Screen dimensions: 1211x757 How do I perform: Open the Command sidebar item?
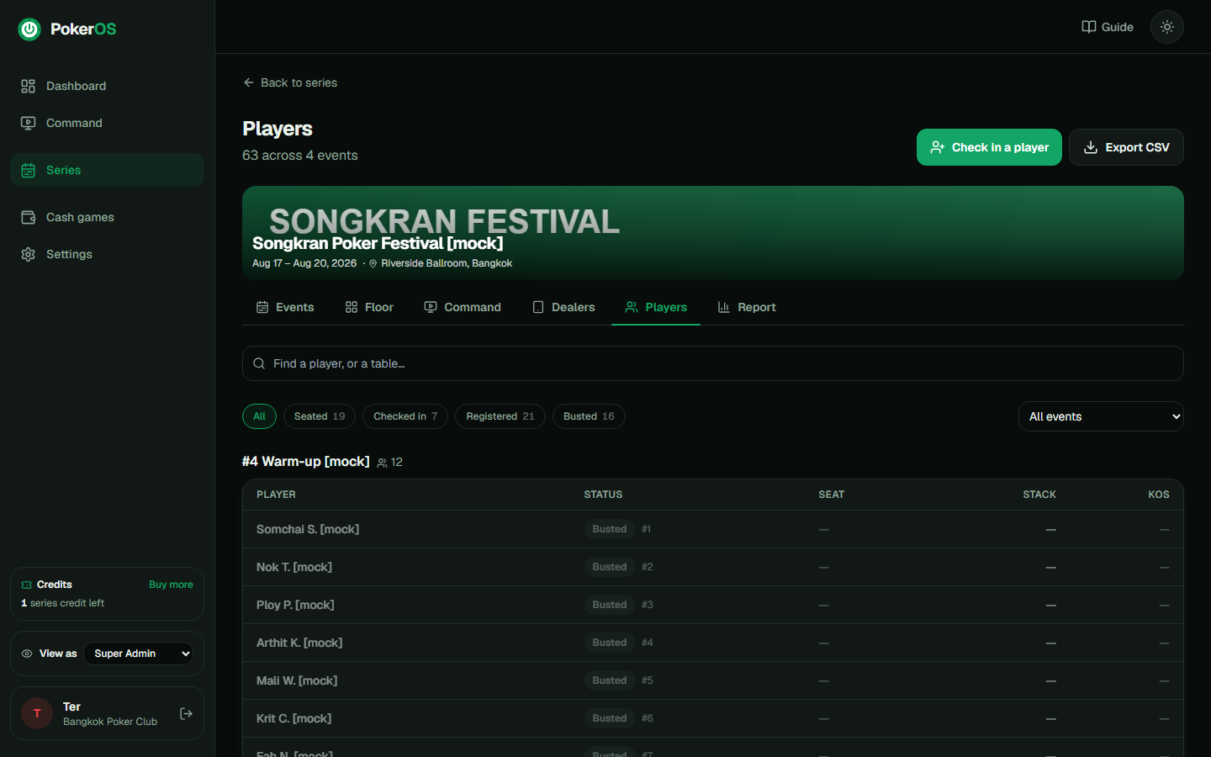107,123
